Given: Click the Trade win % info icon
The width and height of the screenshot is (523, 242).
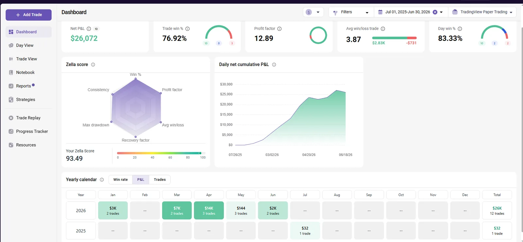Looking at the screenshot, I should 188,29.
